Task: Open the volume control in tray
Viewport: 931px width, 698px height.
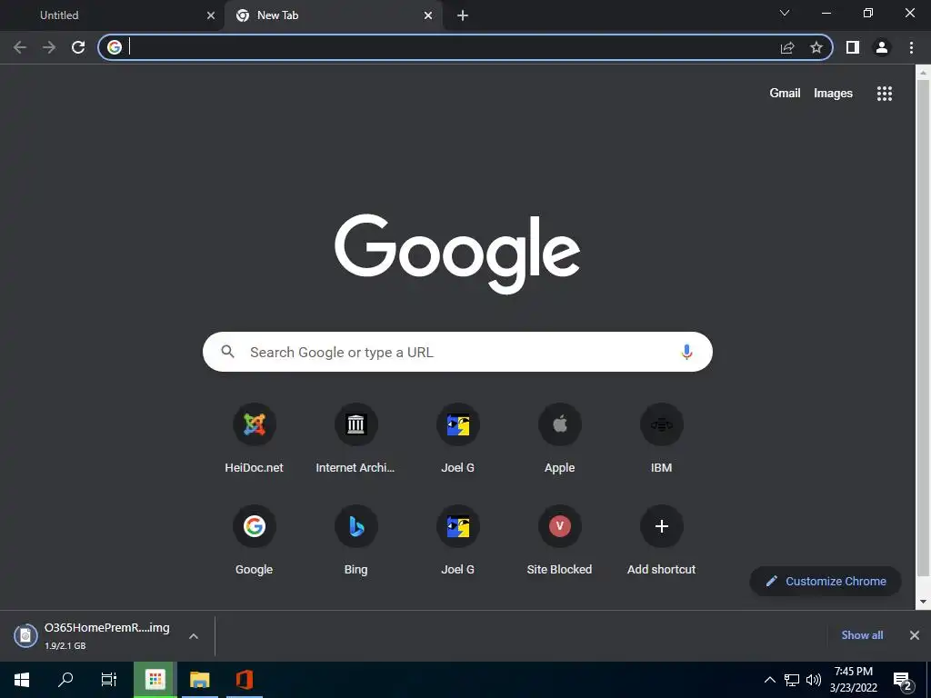Action: (814, 680)
